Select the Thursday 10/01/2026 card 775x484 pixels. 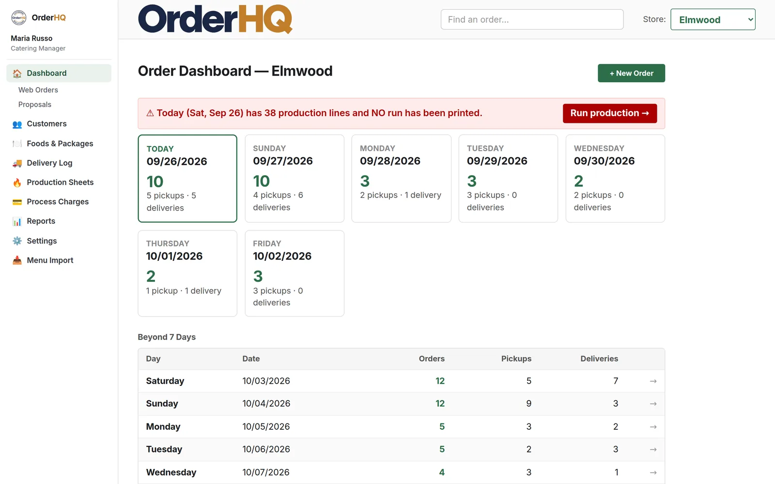tap(187, 273)
